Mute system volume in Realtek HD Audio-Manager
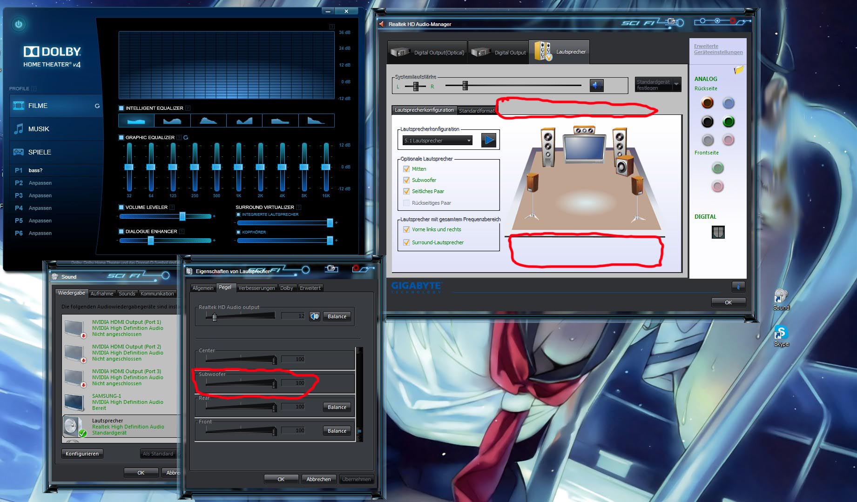The image size is (857, 502). [x=596, y=86]
